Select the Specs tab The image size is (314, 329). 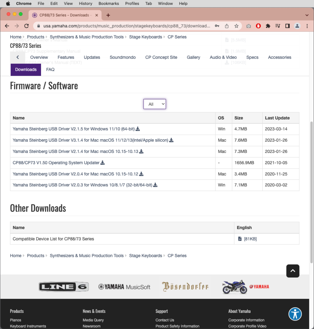(252, 57)
